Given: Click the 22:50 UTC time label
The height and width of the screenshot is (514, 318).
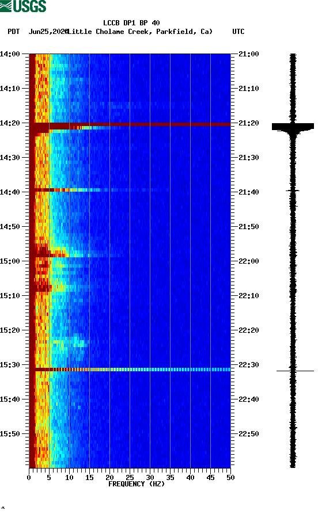Looking at the screenshot, I should point(249,433).
